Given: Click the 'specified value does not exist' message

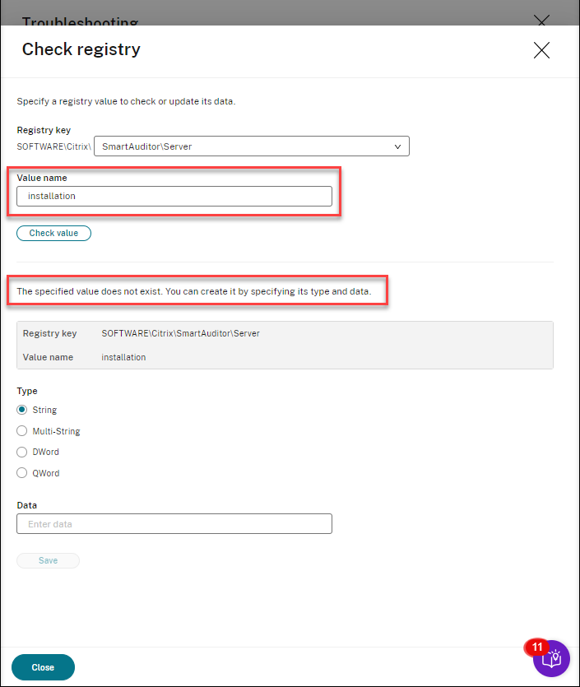Looking at the screenshot, I should 194,292.
